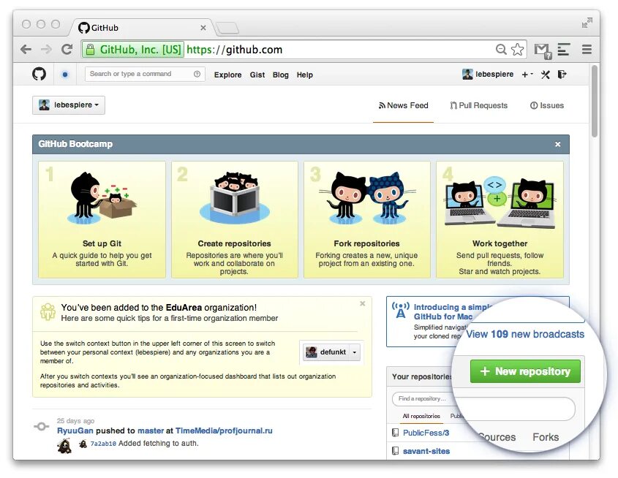Open the Explore menu
The image size is (618, 478).
coord(227,75)
